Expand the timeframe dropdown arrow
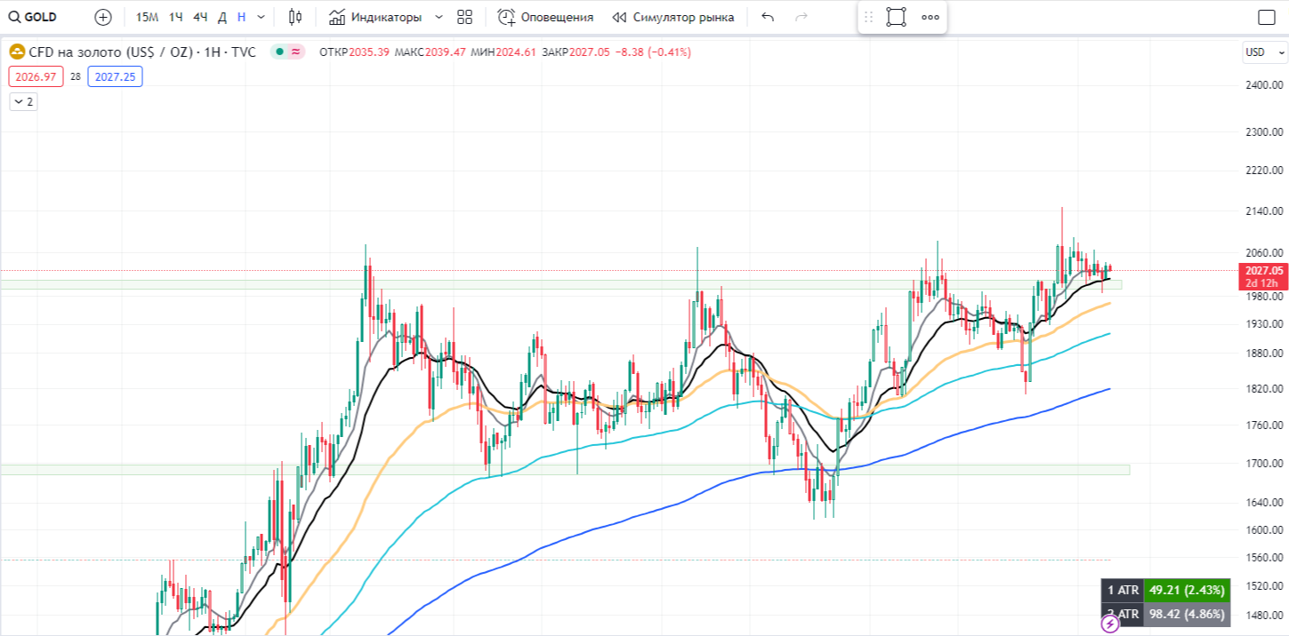Image resolution: width=1289 pixels, height=636 pixels. click(x=261, y=17)
